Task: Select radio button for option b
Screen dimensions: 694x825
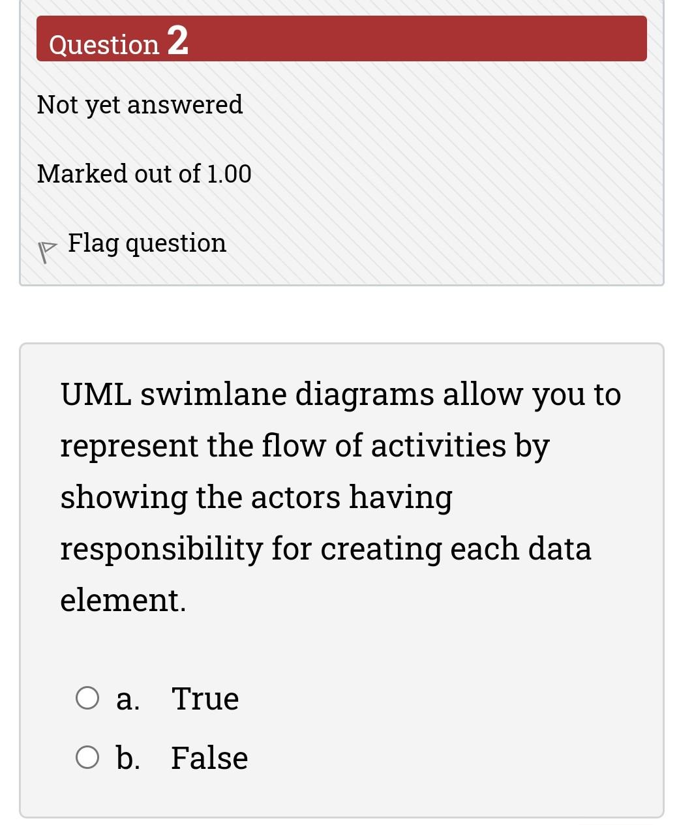Action: coord(87,758)
